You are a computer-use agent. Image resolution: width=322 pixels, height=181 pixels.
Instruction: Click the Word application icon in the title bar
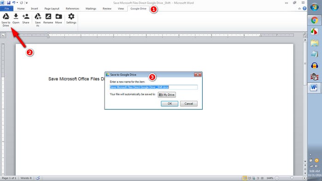(x=2, y=3)
